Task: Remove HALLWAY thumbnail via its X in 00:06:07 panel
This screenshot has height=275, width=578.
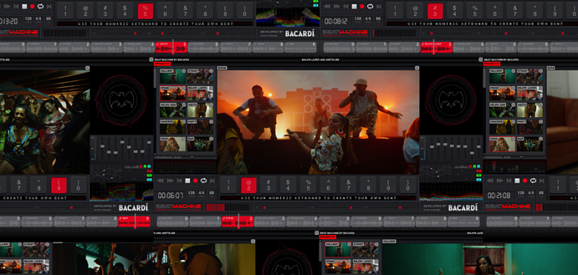Action: [x=184, y=71]
